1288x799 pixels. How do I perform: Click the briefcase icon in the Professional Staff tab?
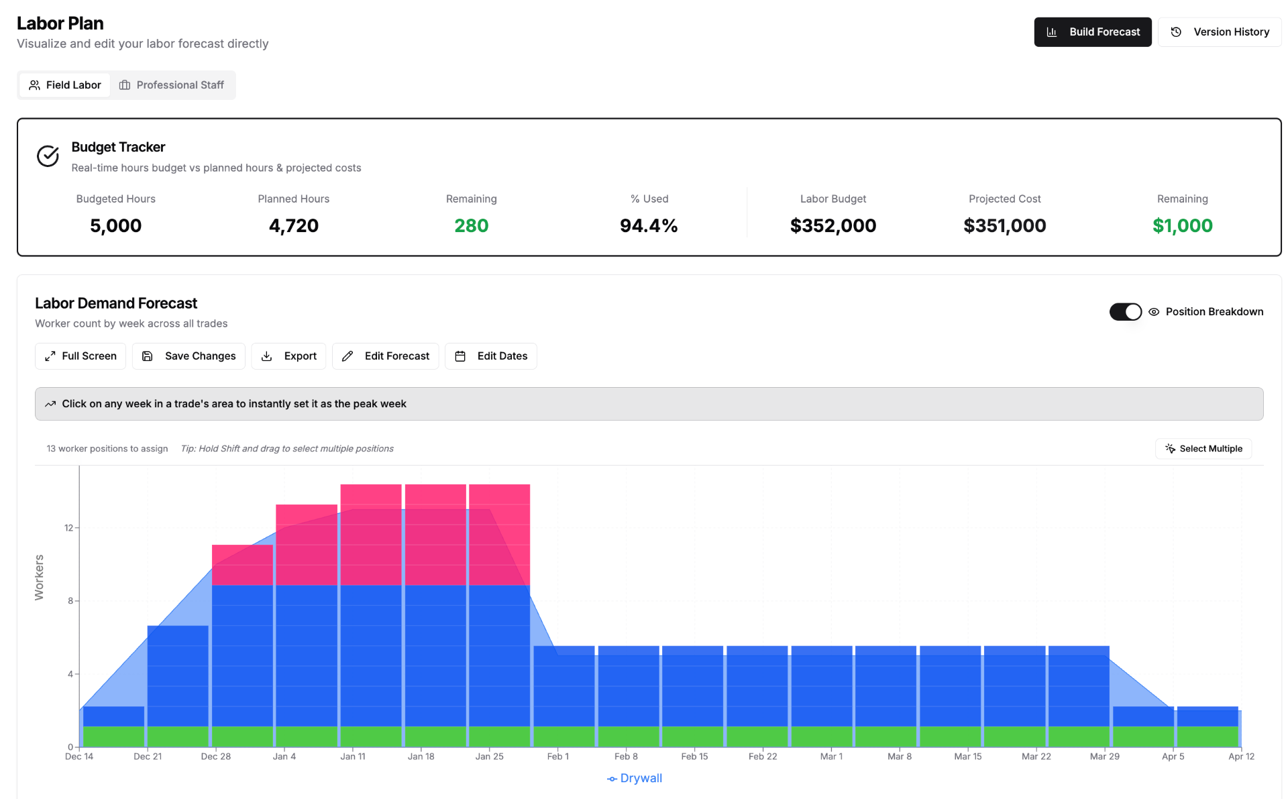tap(125, 85)
